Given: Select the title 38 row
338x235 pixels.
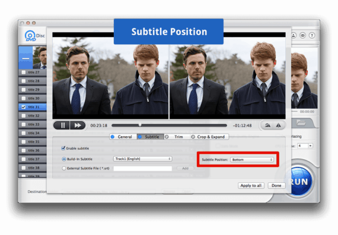Looking at the screenshot, I should coord(33,168).
